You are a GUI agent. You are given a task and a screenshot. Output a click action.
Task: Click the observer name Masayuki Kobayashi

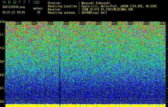[96, 3]
